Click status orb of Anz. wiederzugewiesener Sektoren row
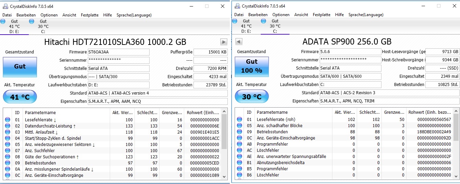 point(8,145)
